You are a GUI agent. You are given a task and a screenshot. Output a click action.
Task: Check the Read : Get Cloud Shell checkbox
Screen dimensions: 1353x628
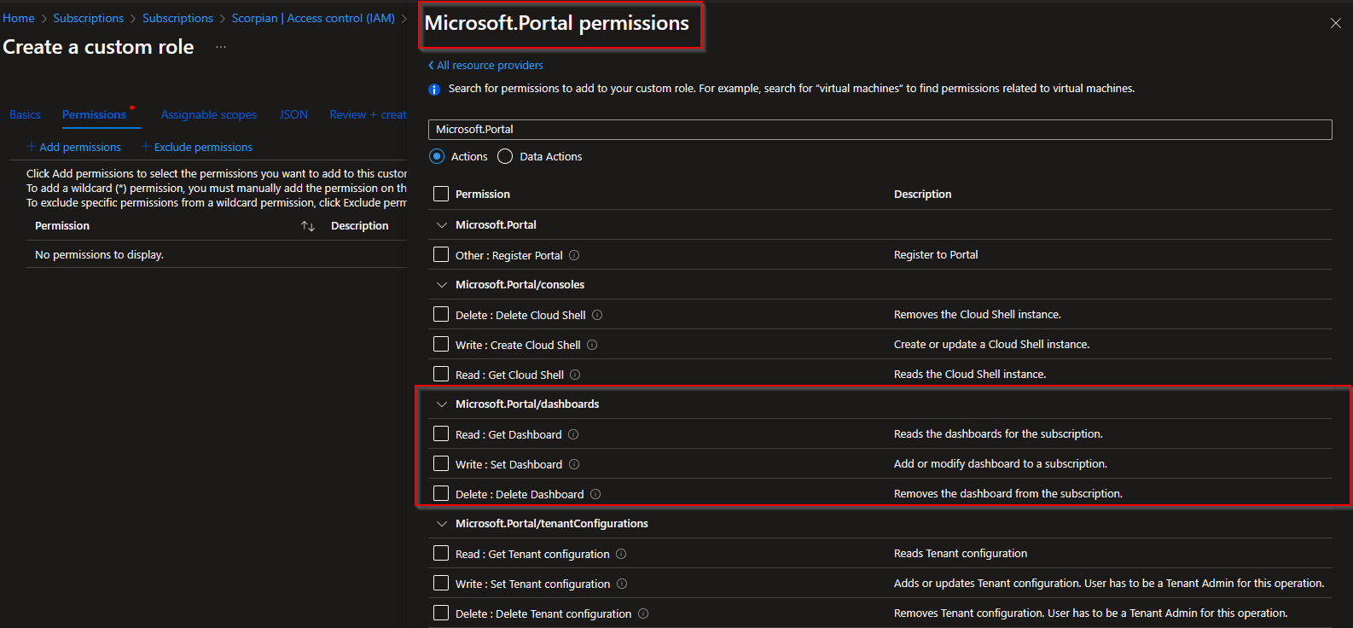pos(441,374)
